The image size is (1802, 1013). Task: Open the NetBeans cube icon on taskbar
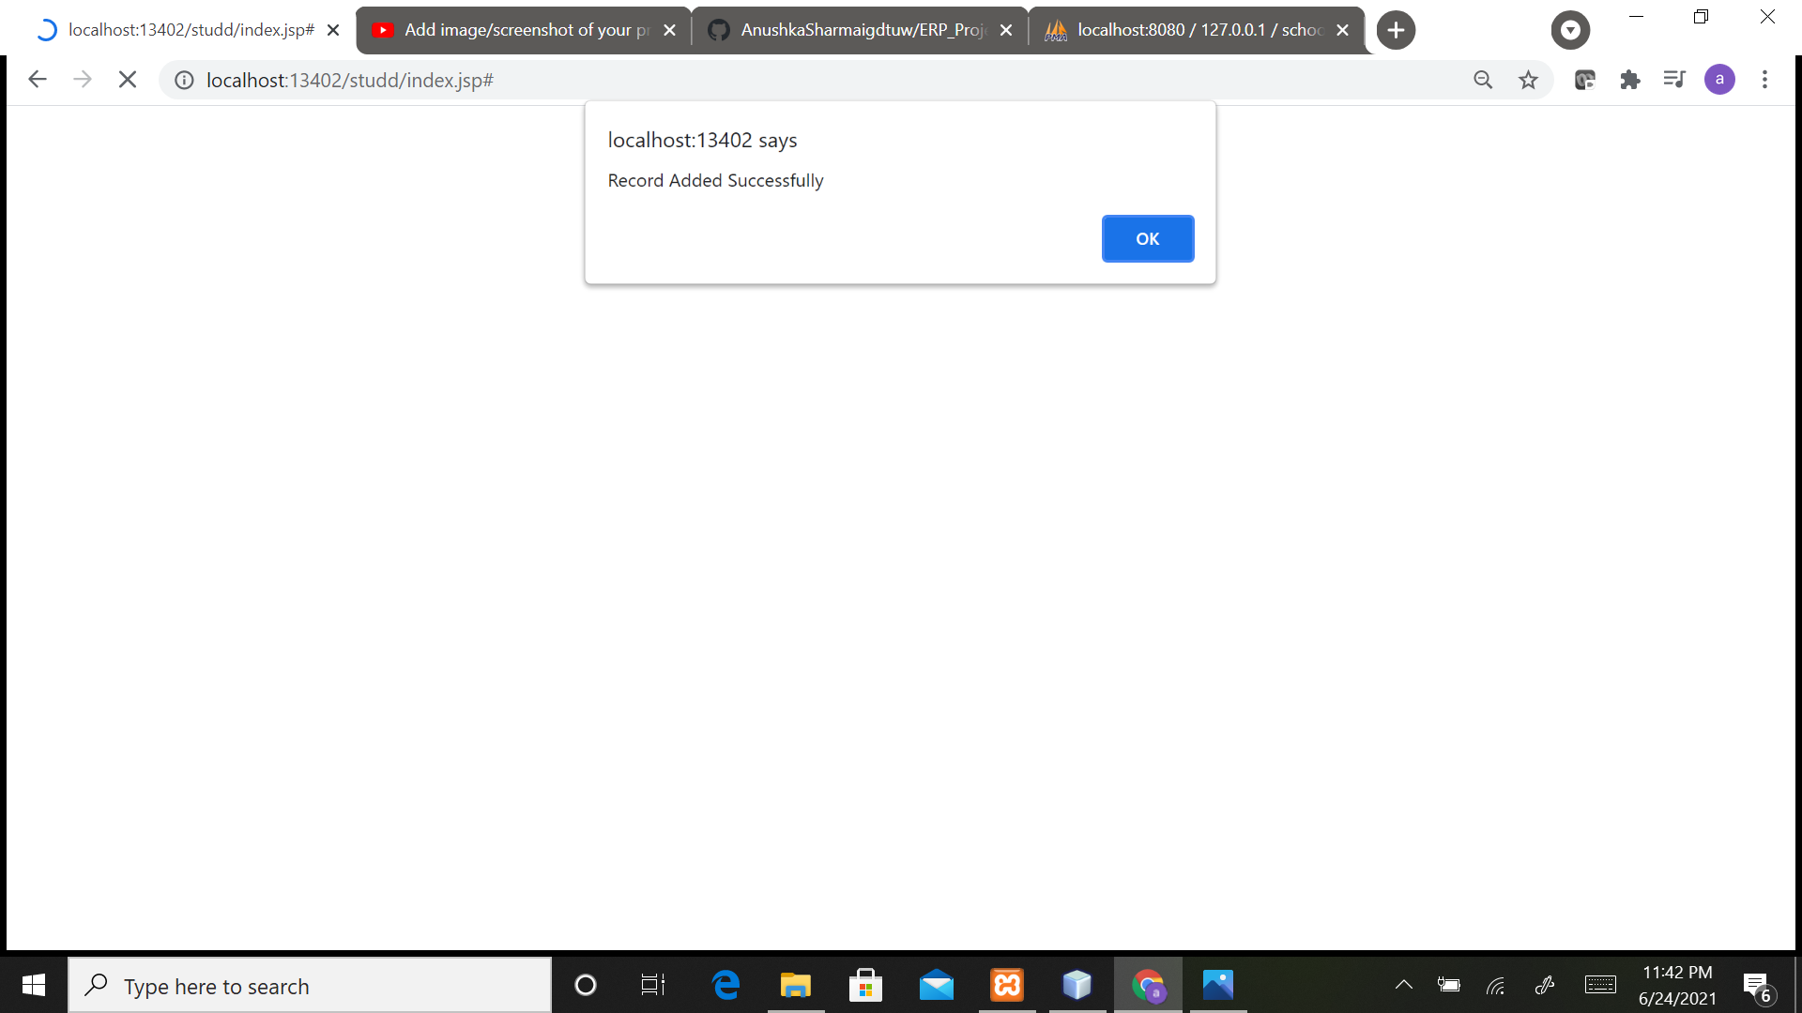[1077, 985]
